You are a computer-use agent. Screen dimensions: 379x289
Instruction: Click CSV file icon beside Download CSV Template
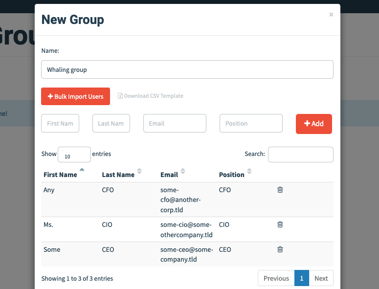[120, 96]
